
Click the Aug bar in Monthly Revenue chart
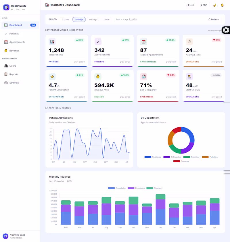pos(106,211)
